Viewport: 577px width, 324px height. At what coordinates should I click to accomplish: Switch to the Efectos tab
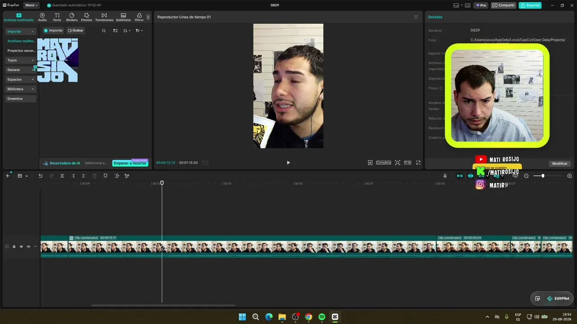click(x=87, y=17)
